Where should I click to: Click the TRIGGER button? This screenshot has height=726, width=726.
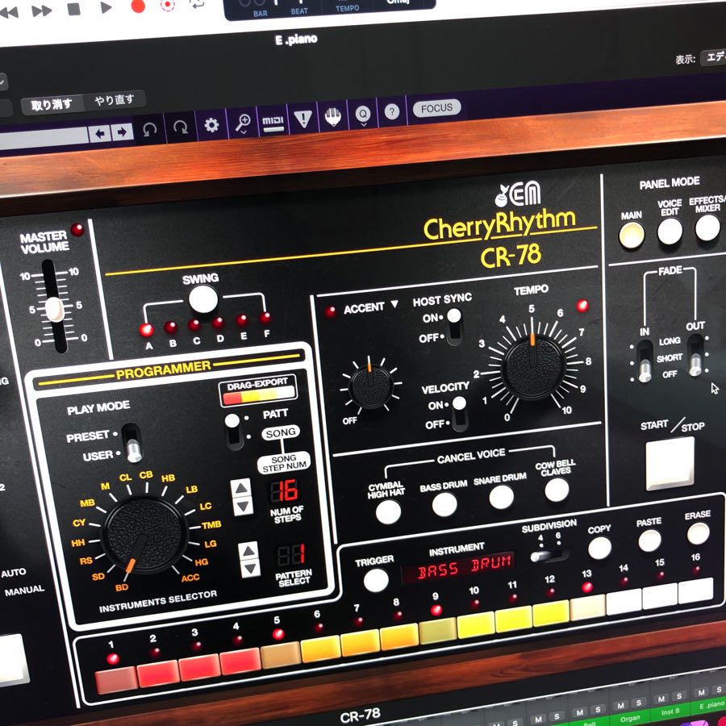376,580
